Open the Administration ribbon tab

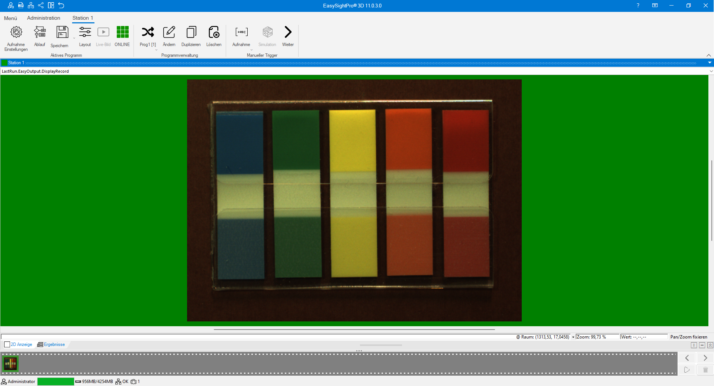pos(44,18)
